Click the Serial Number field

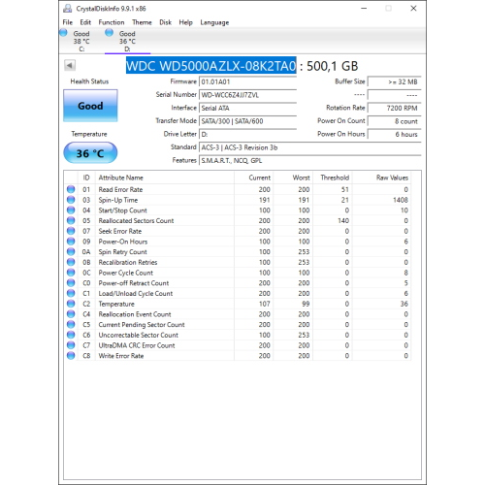tap(247, 95)
